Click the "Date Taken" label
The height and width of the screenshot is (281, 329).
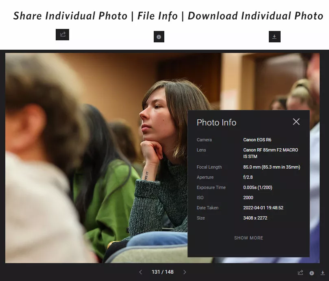point(207,208)
